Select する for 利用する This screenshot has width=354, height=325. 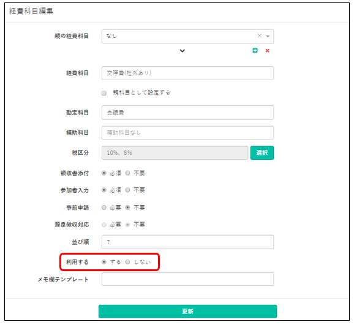pyautogui.click(x=104, y=262)
